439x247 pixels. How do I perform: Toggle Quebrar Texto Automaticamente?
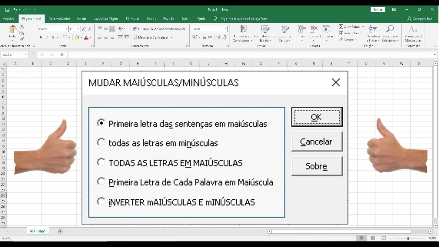coord(159,29)
